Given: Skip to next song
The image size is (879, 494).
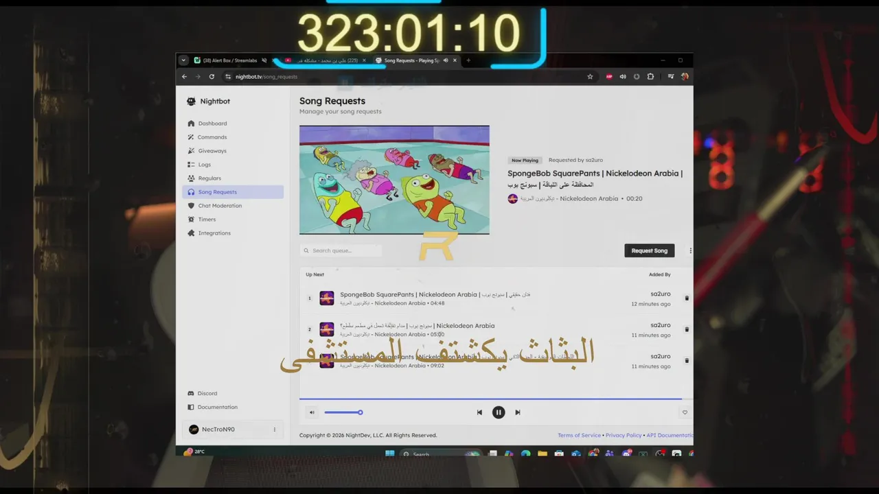Looking at the screenshot, I should pyautogui.click(x=518, y=412).
